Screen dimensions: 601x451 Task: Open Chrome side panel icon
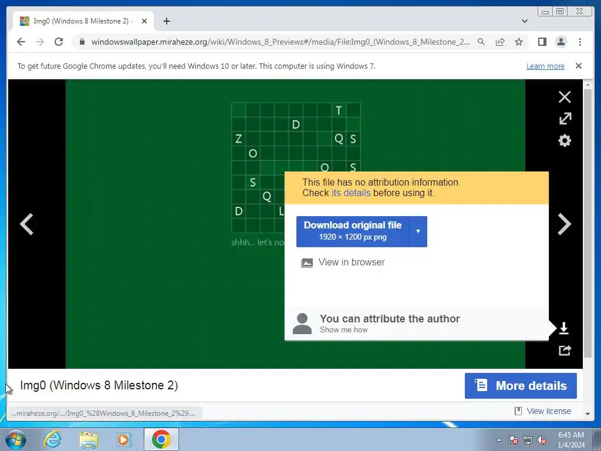tap(542, 42)
